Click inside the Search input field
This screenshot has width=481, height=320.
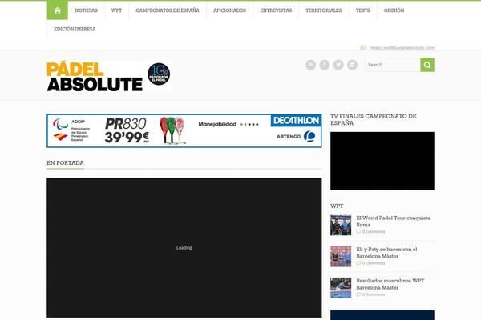coord(393,65)
